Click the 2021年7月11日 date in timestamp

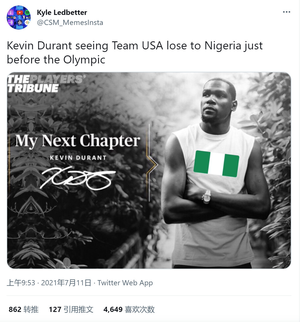tap(66, 283)
